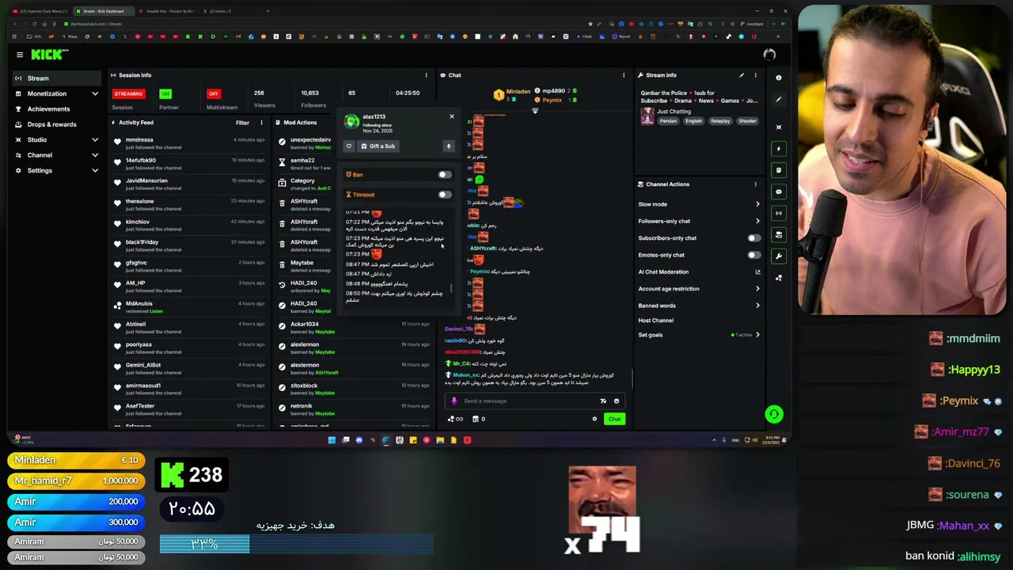Click mmdressa in the Activity Feed
1013x570 pixels.
pos(139,140)
